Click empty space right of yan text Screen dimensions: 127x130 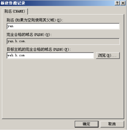(66, 26)
